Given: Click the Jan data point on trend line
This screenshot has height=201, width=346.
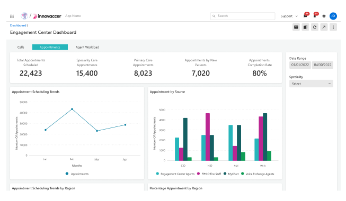Looking at the screenshot, I should (x=46, y=130).
